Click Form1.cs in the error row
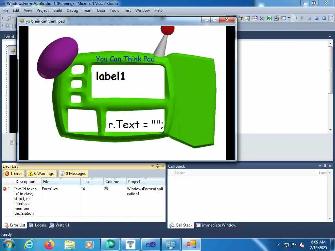 tap(50, 189)
